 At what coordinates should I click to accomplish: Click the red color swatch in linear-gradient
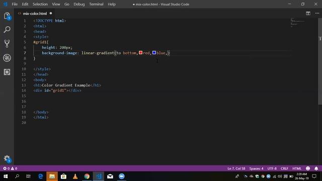tap(140, 53)
